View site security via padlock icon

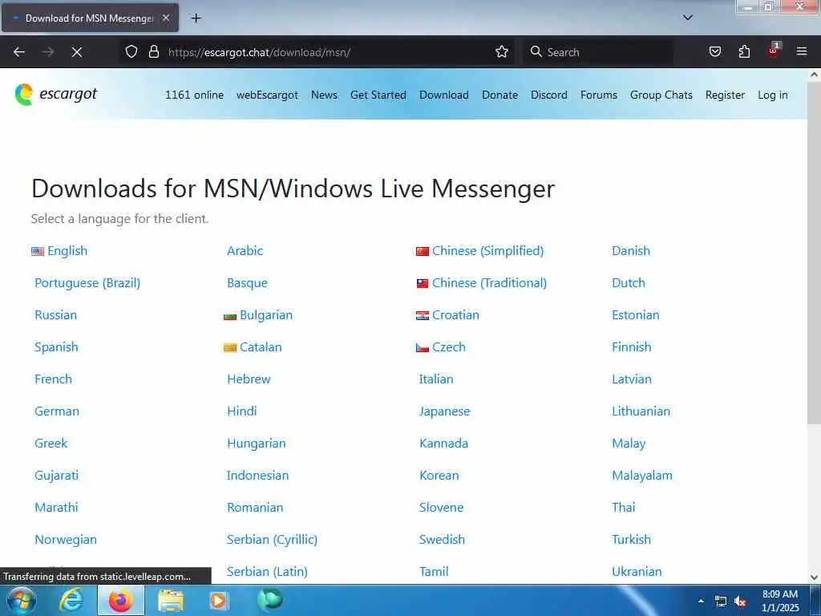click(153, 52)
